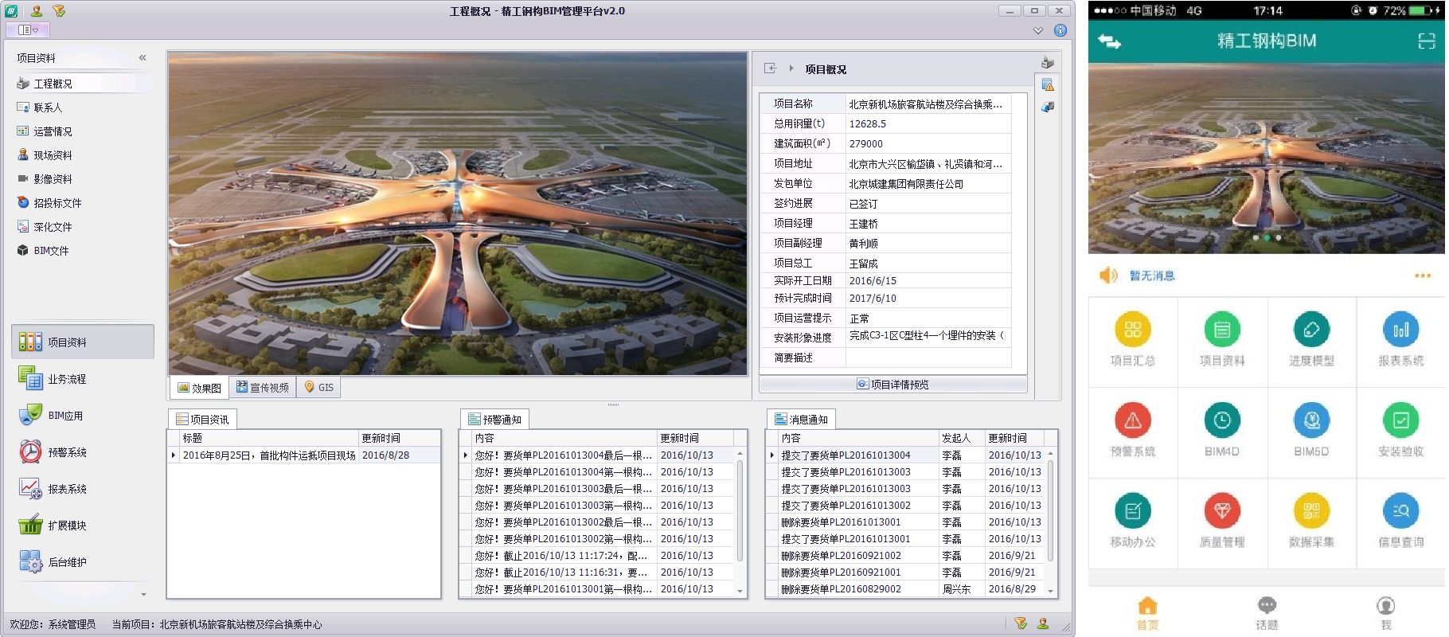Expand the arrow left of 项目概况

(x=791, y=68)
